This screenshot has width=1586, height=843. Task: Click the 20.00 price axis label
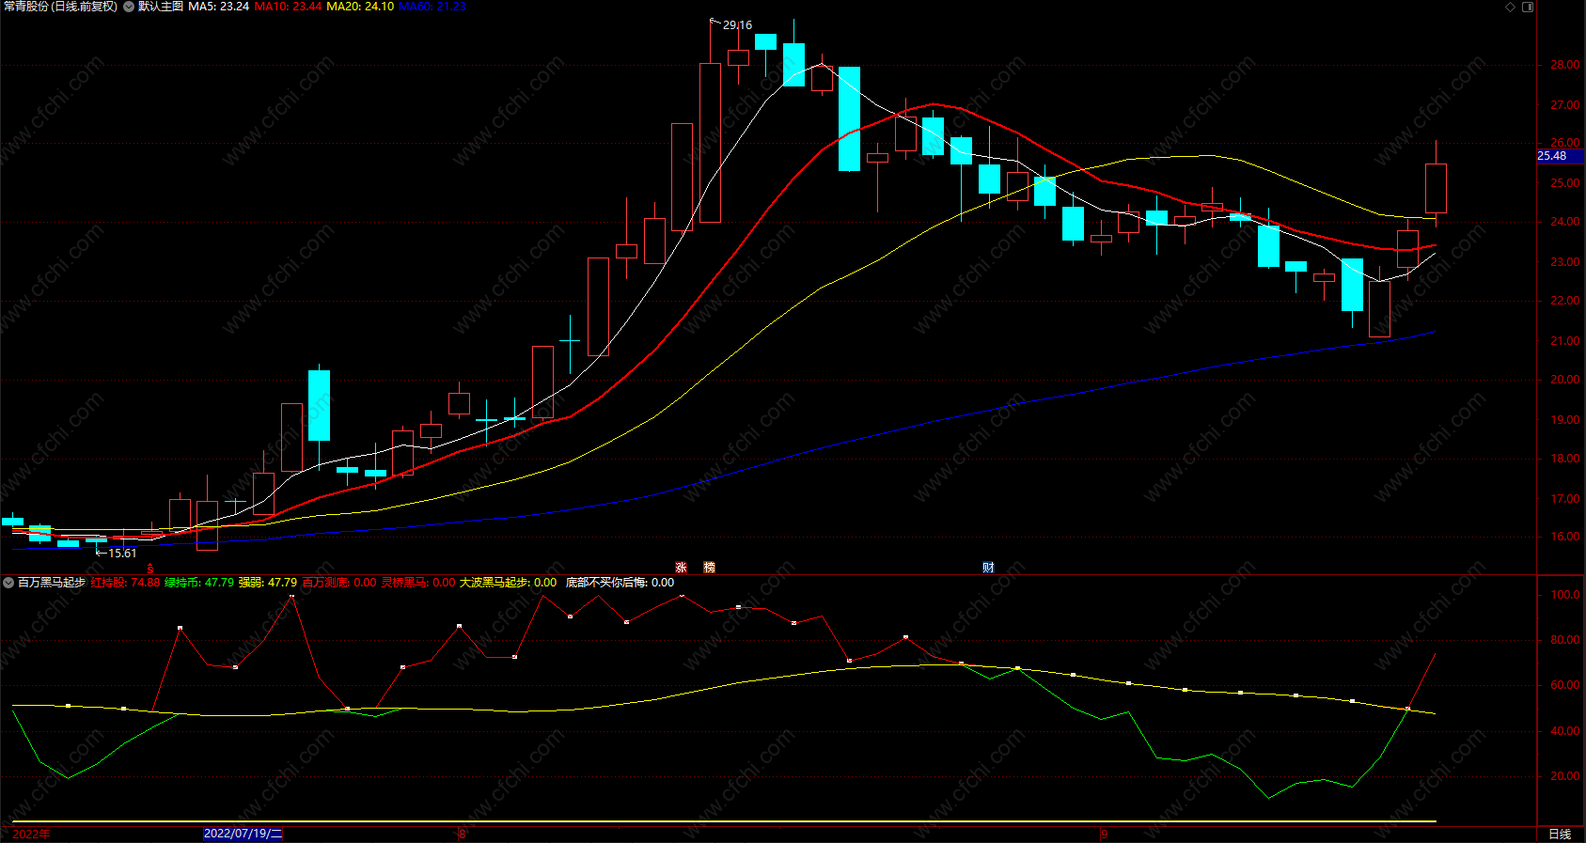[1564, 380]
